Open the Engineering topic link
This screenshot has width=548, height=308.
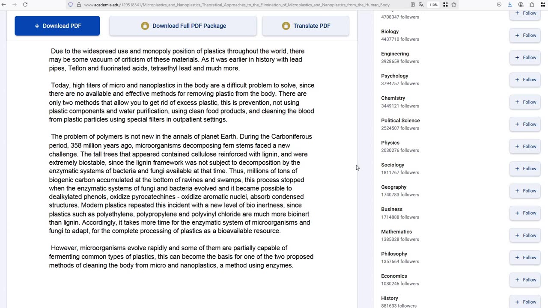click(395, 54)
